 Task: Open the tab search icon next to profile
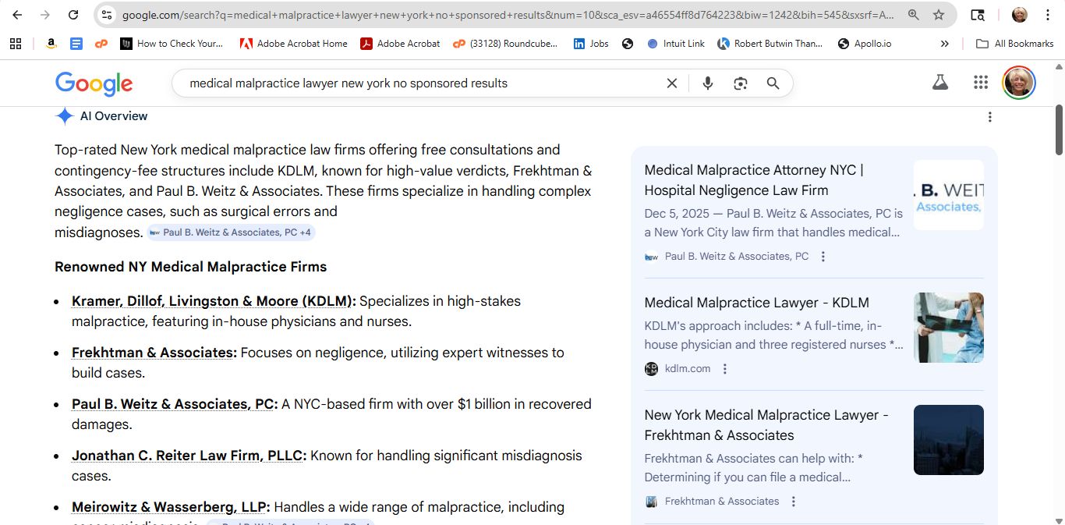coord(977,15)
